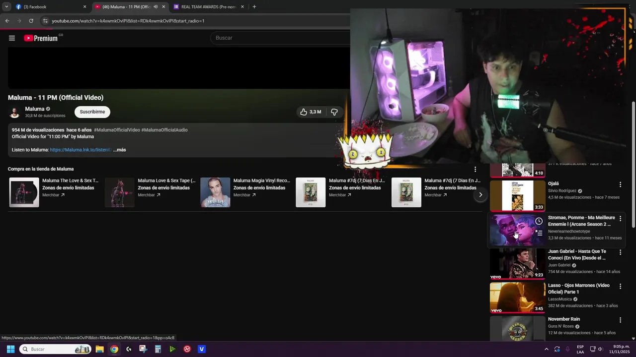Play Lasso Ojos Marrones thumbnail
Screen dimensions: 636x357
[518, 297]
